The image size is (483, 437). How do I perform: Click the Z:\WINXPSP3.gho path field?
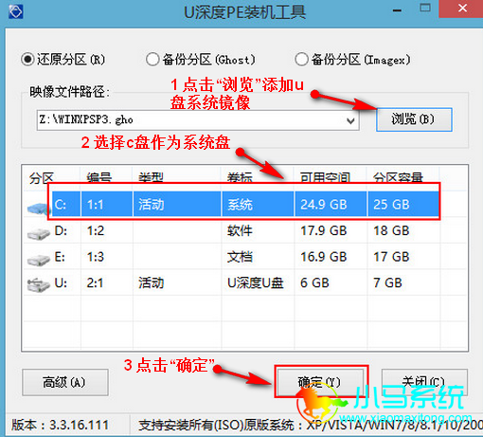[x=198, y=120]
